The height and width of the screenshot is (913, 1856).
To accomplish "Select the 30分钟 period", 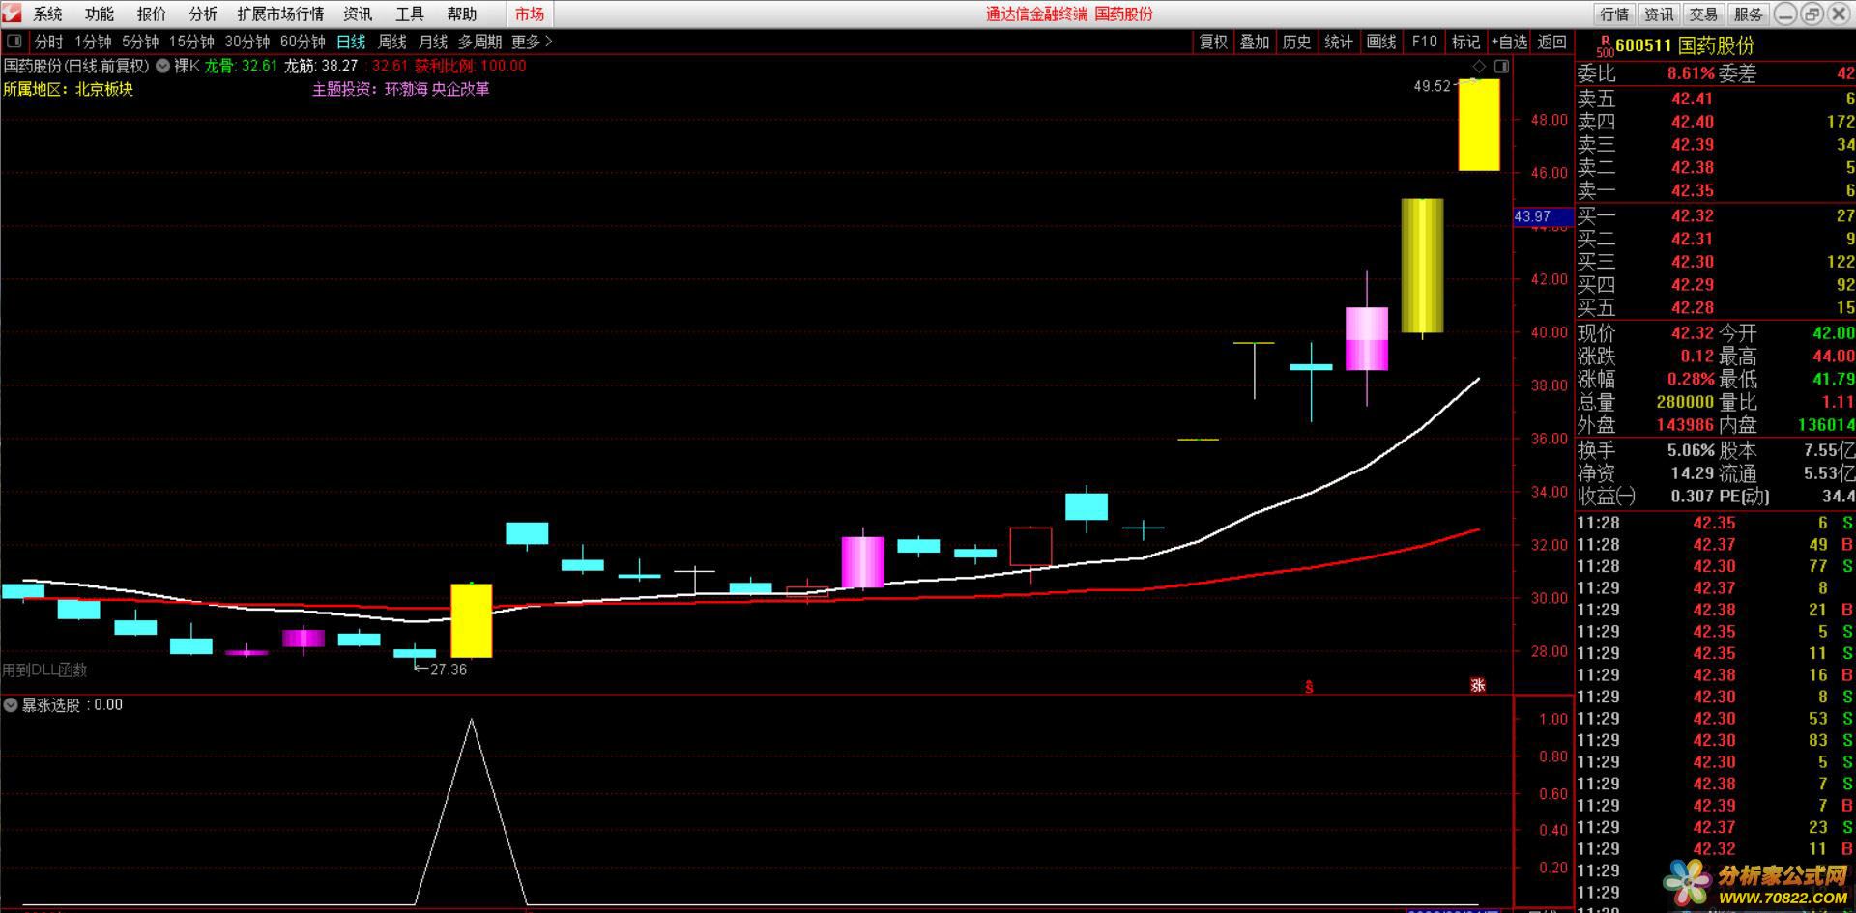I will tap(247, 42).
